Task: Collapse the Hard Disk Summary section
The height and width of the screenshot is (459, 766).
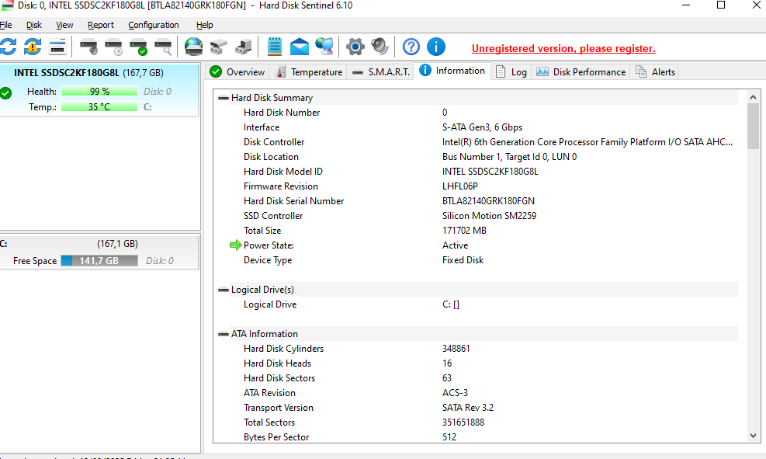Action: point(224,98)
